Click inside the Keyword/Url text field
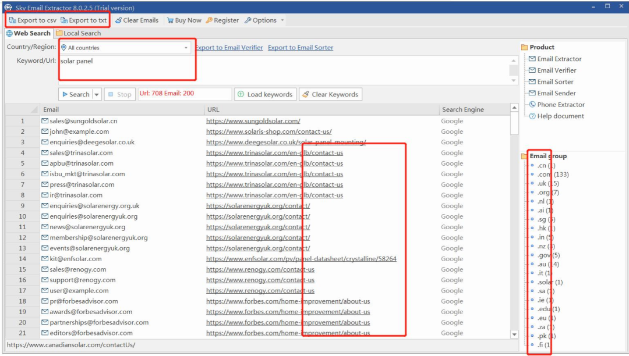 coord(280,67)
